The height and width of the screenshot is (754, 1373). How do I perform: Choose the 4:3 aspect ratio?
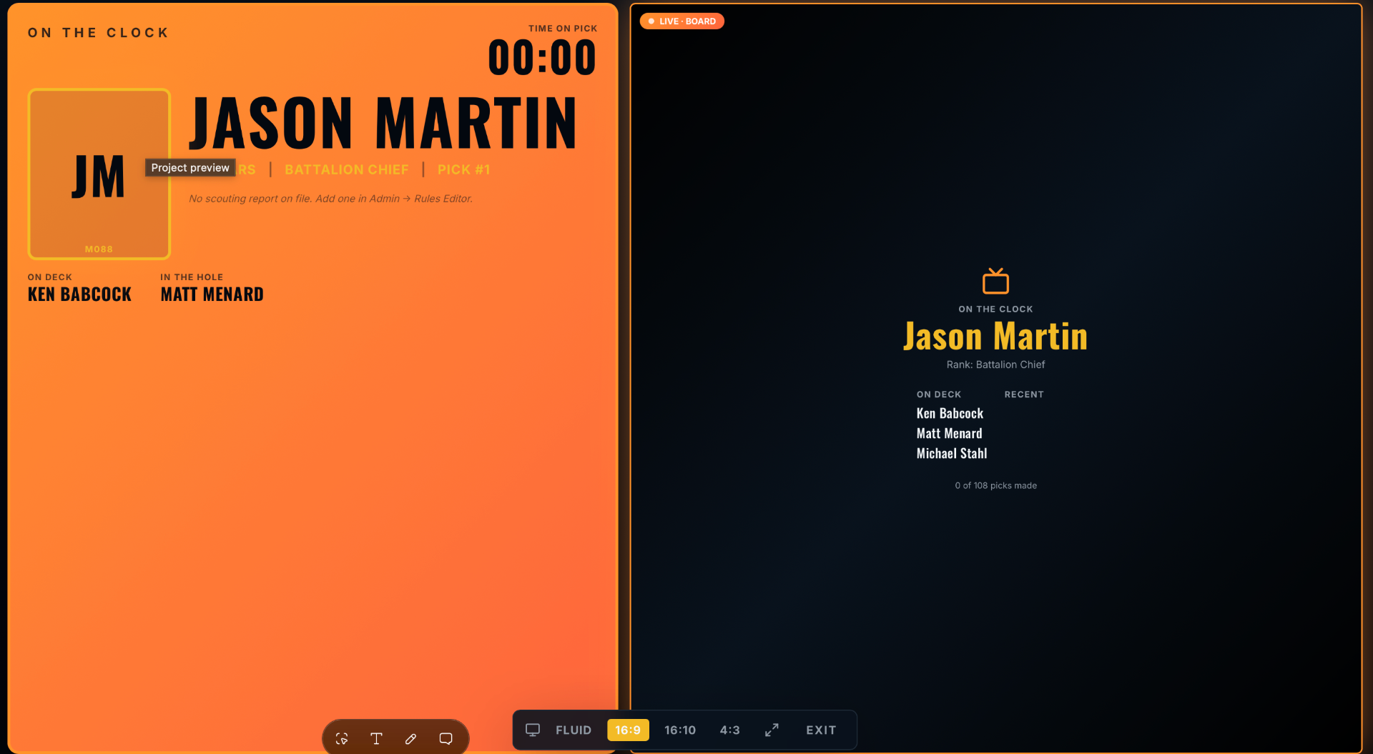click(x=729, y=730)
